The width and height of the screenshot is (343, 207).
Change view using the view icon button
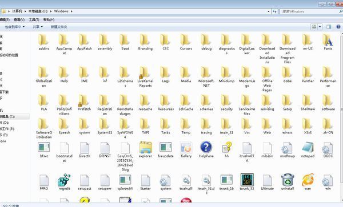click(314, 27)
